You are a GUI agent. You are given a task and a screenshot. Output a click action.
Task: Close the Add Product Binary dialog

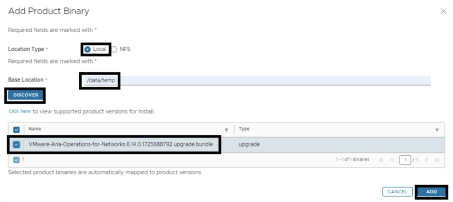443,11
